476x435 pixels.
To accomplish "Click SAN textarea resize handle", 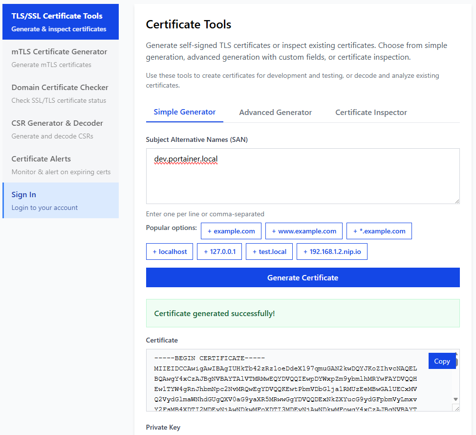I will pos(457,201).
